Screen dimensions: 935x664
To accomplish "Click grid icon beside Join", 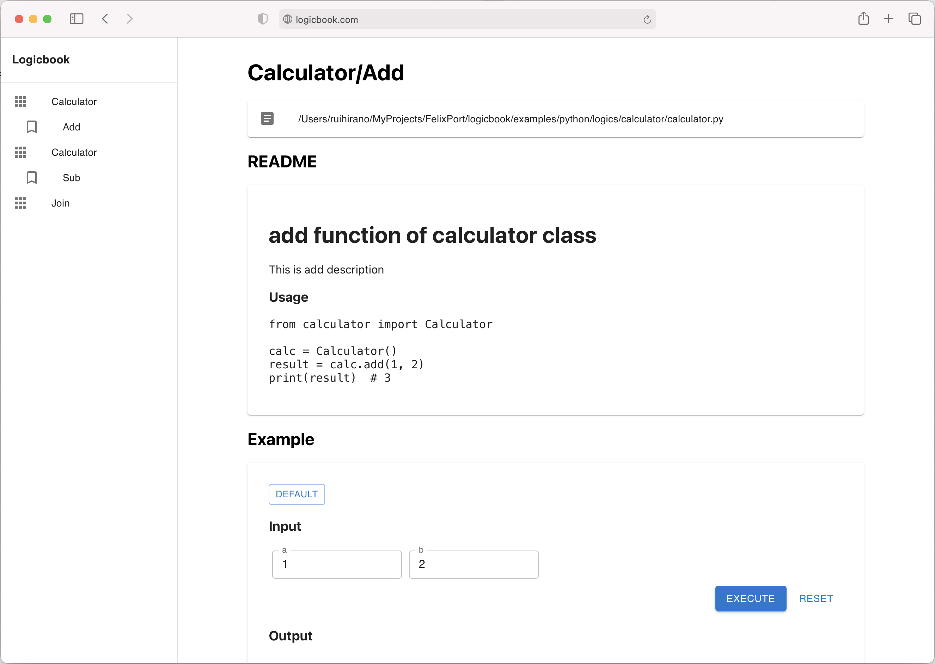I will tap(20, 203).
